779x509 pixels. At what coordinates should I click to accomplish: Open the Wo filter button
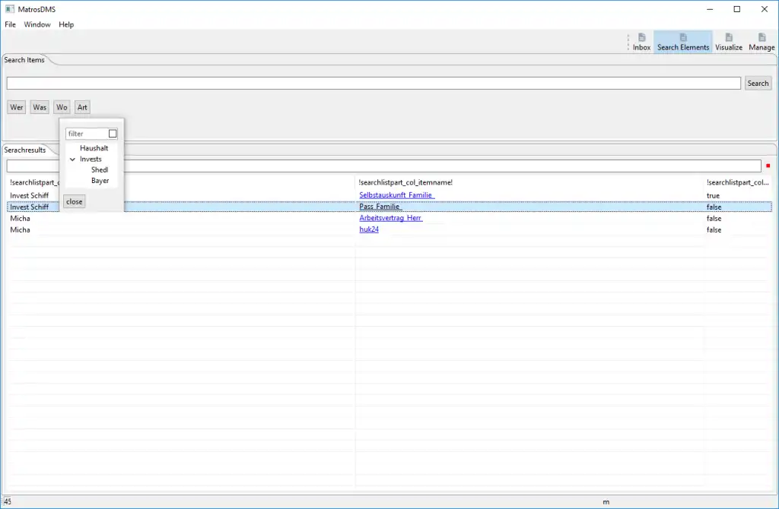coord(62,107)
